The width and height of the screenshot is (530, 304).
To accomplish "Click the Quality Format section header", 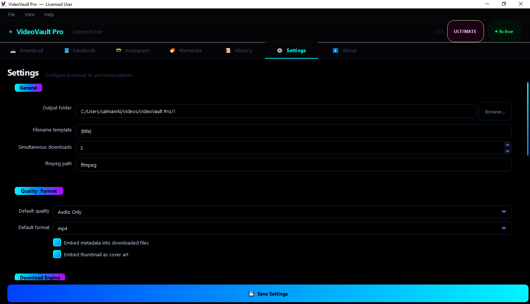I will [39, 191].
